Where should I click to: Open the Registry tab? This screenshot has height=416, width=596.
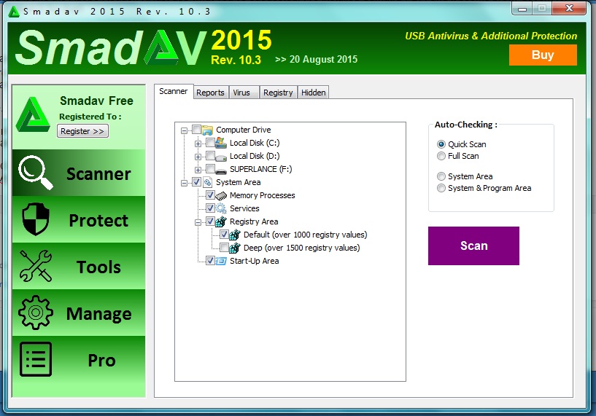point(278,93)
